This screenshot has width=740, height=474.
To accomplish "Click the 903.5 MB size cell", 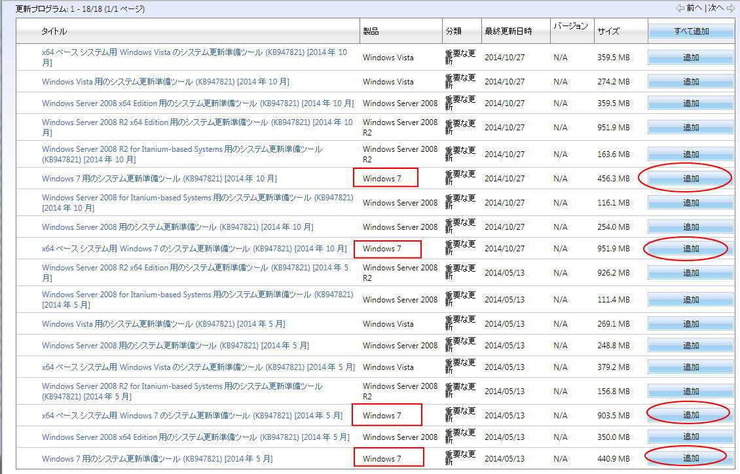I will coord(614,416).
